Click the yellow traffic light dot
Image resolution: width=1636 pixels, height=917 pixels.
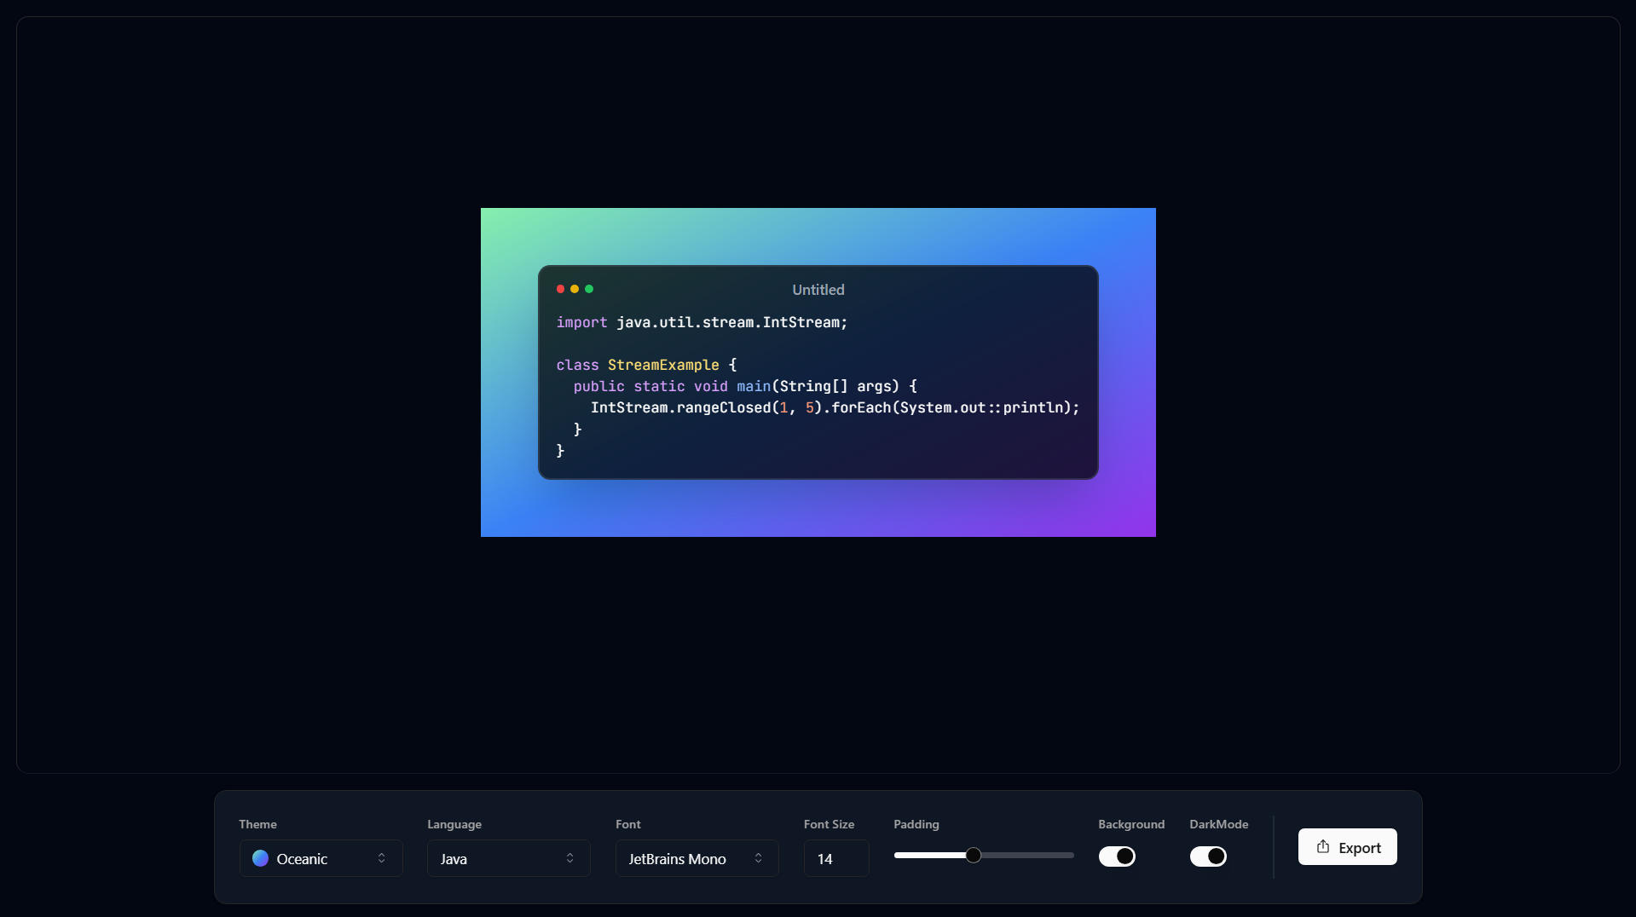click(x=575, y=290)
